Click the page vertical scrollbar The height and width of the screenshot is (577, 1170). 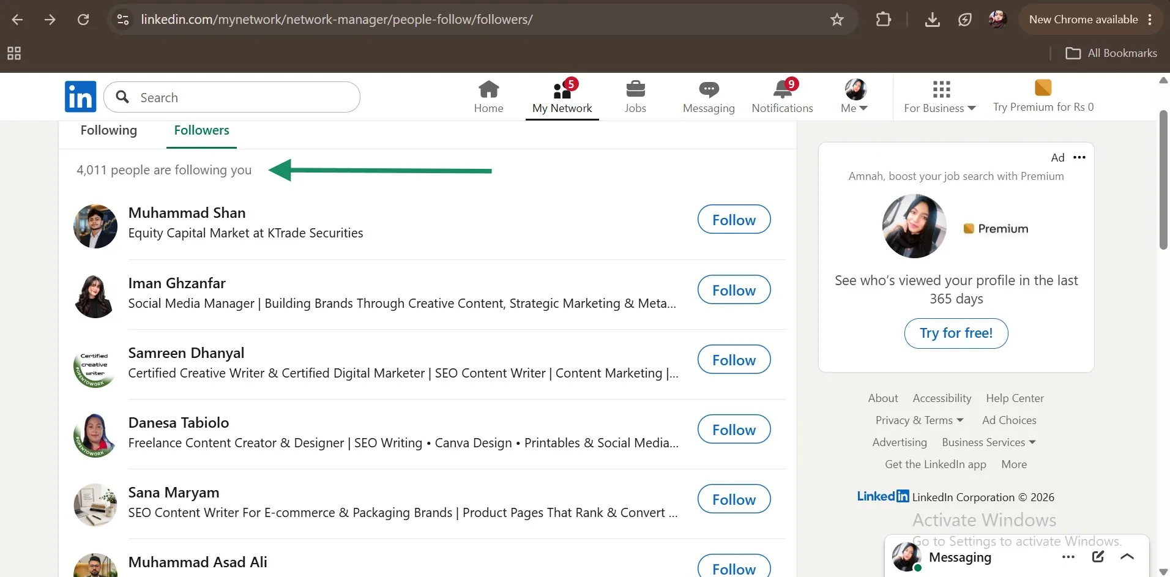(1164, 179)
